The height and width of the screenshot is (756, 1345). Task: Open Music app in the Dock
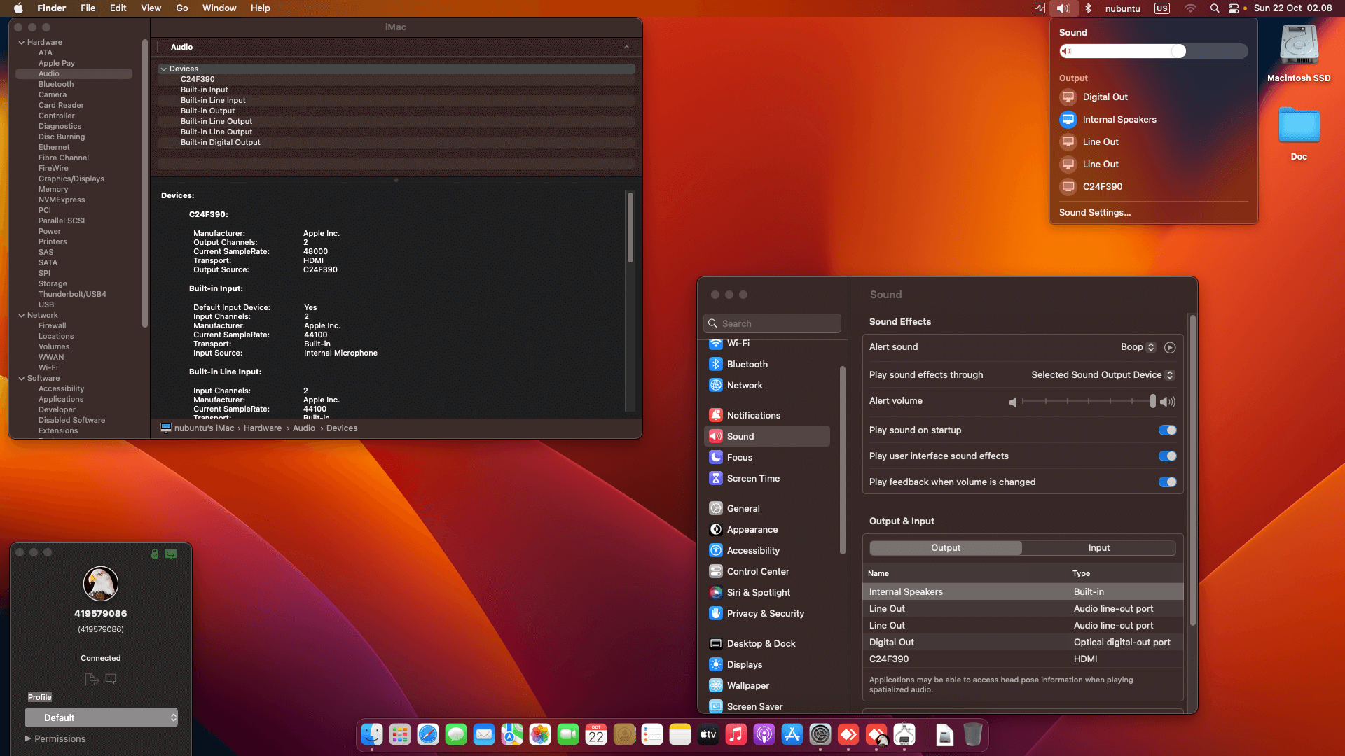(736, 734)
